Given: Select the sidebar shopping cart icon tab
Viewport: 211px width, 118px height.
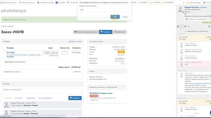Looking at the screenshot, I should [185, 27].
